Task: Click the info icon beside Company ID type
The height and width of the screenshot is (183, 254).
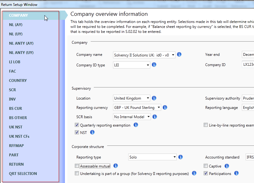Action: coord(154,65)
